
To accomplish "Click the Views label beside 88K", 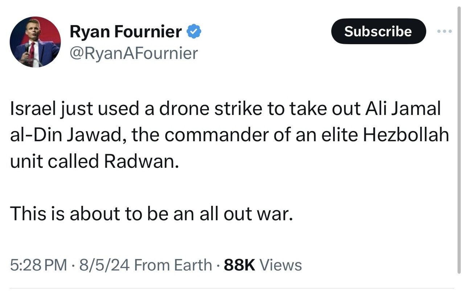I will point(281,265).
